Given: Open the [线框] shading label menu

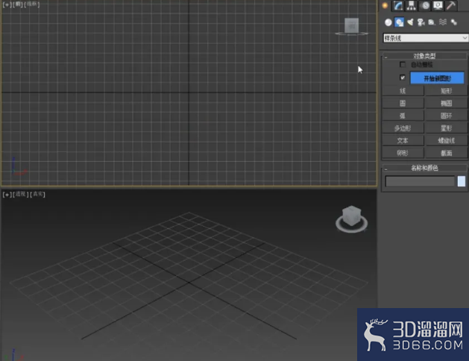Looking at the screenshot, I should (32, 4).
